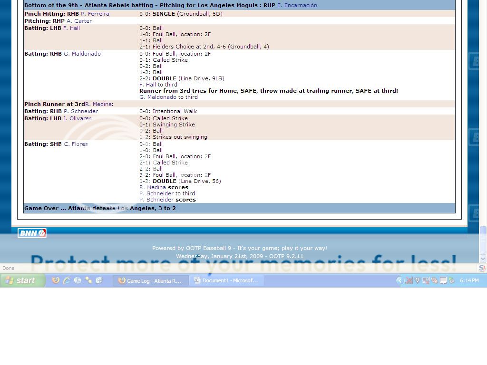Launch Firefox from the Quick Launch bar

point(56,280)
